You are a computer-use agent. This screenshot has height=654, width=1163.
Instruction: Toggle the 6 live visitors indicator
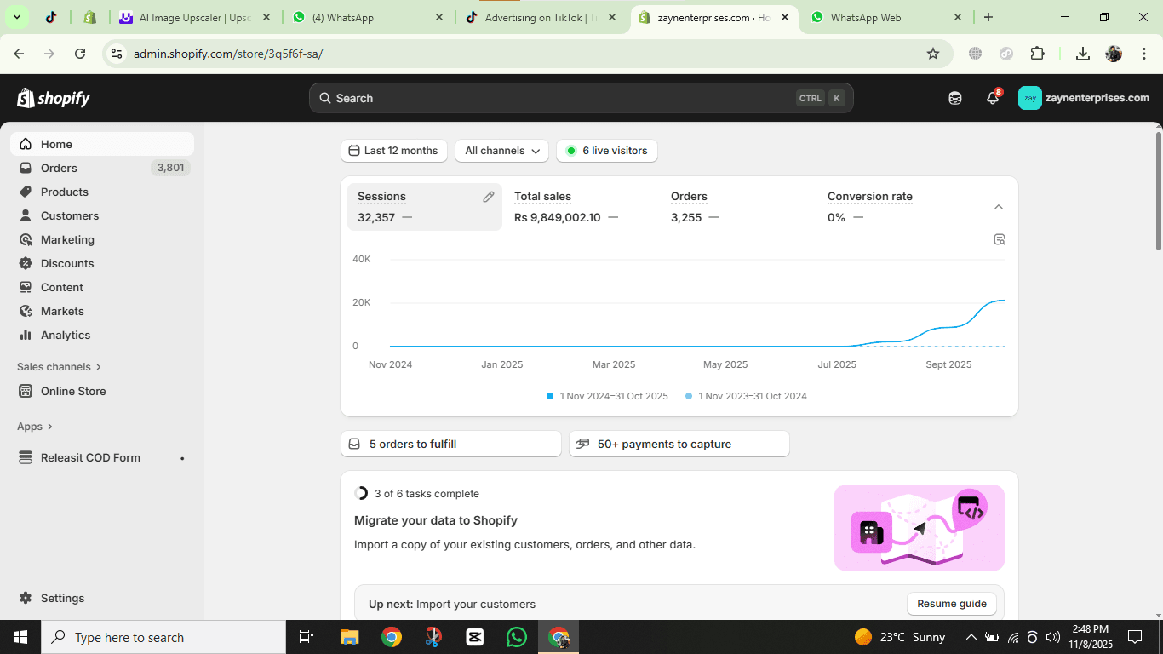tap(606, 151)
